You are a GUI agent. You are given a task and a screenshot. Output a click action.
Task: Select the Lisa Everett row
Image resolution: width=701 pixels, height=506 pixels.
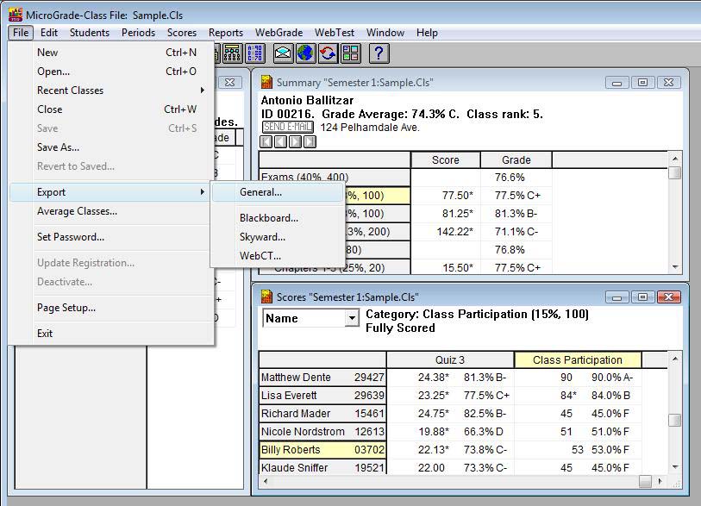[x=322, y=396]
